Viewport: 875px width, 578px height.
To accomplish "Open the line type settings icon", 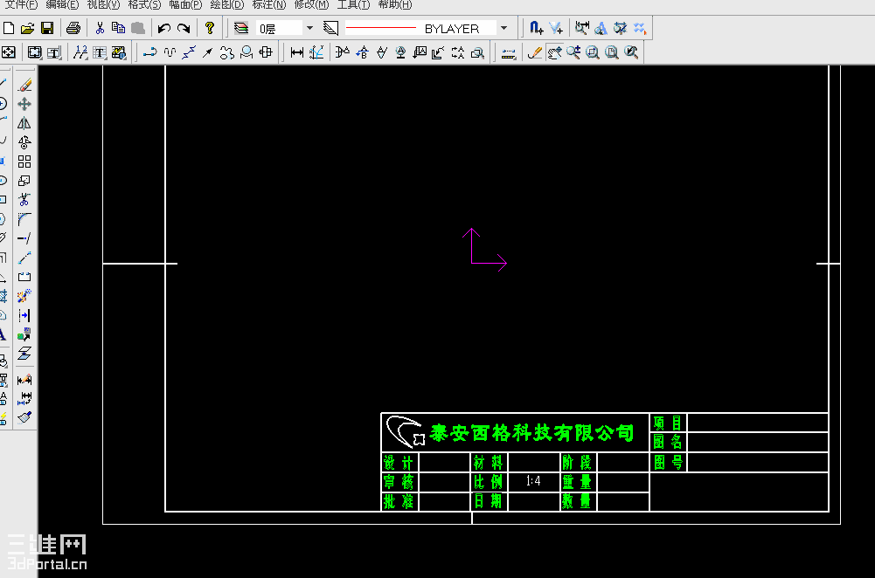I will (x=331, y=28).
